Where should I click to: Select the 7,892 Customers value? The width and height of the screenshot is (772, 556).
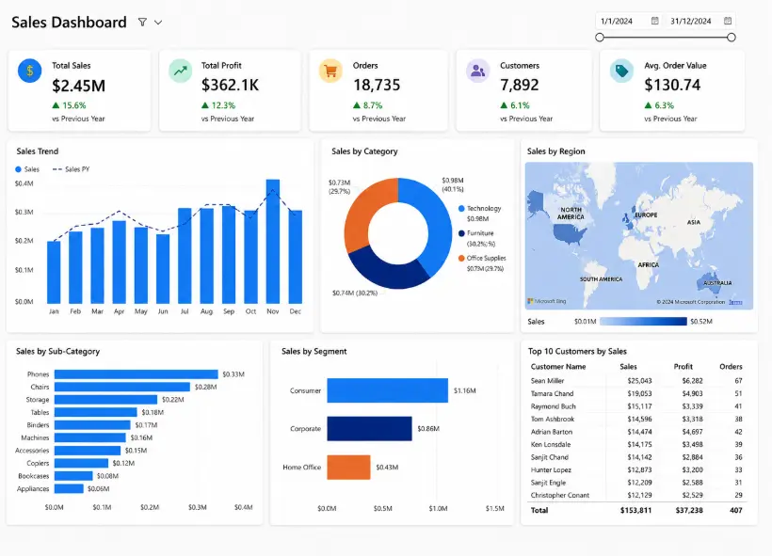(520, 85)
